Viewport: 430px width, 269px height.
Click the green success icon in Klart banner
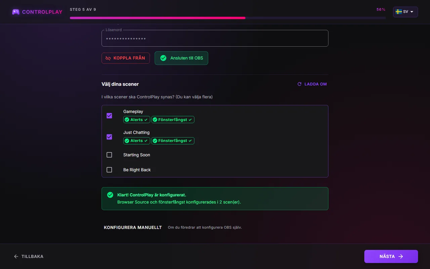pyautogui.click(x=110, y=195)
